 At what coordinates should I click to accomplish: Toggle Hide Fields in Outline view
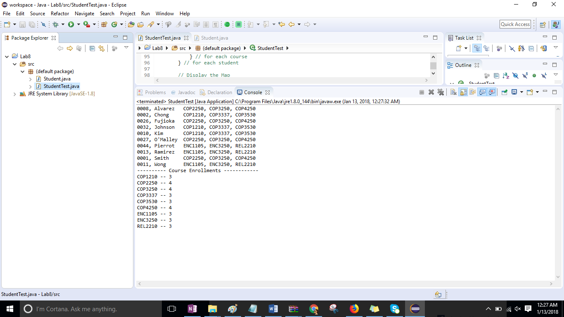coord(515,76)
